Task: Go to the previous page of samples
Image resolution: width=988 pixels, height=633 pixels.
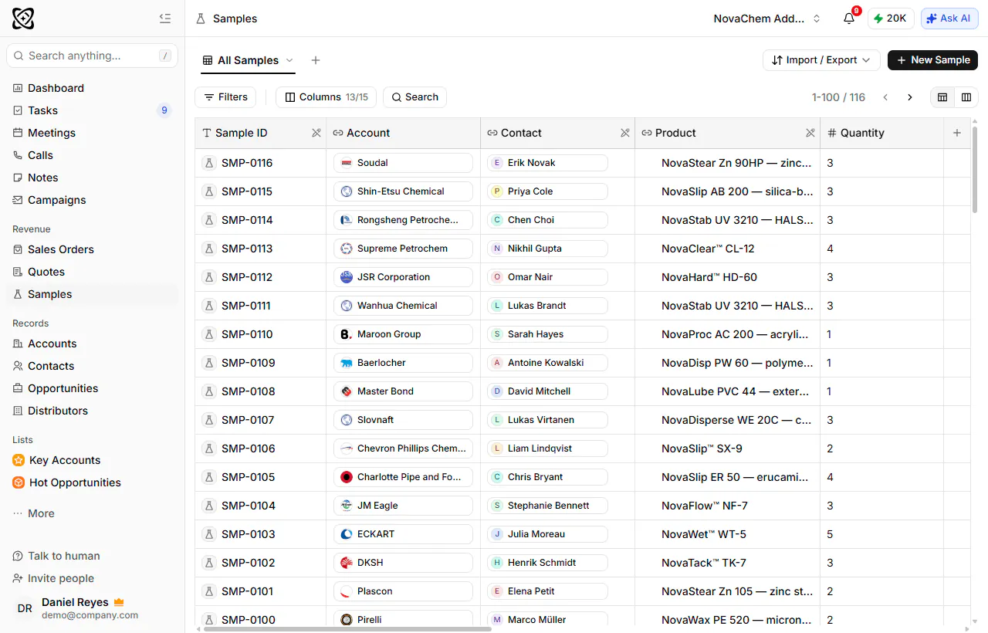Action: tap(885, 97)
